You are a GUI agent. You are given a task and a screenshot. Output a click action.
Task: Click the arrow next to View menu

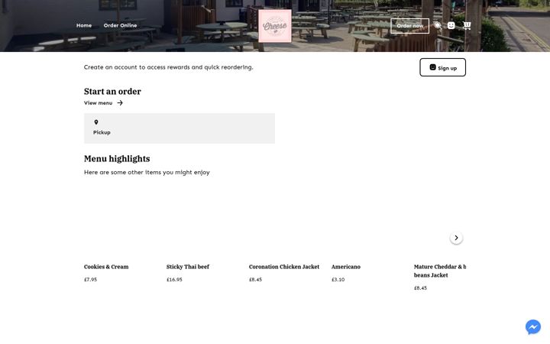[120, 103]
